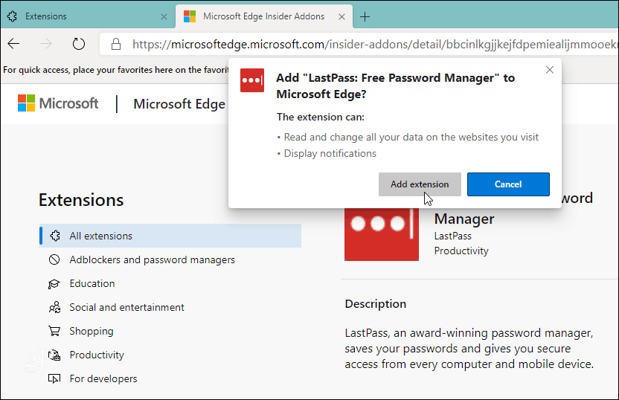Click the LastPass publisher name
This screenshot has height=400, width=619.
coord(453,236)
